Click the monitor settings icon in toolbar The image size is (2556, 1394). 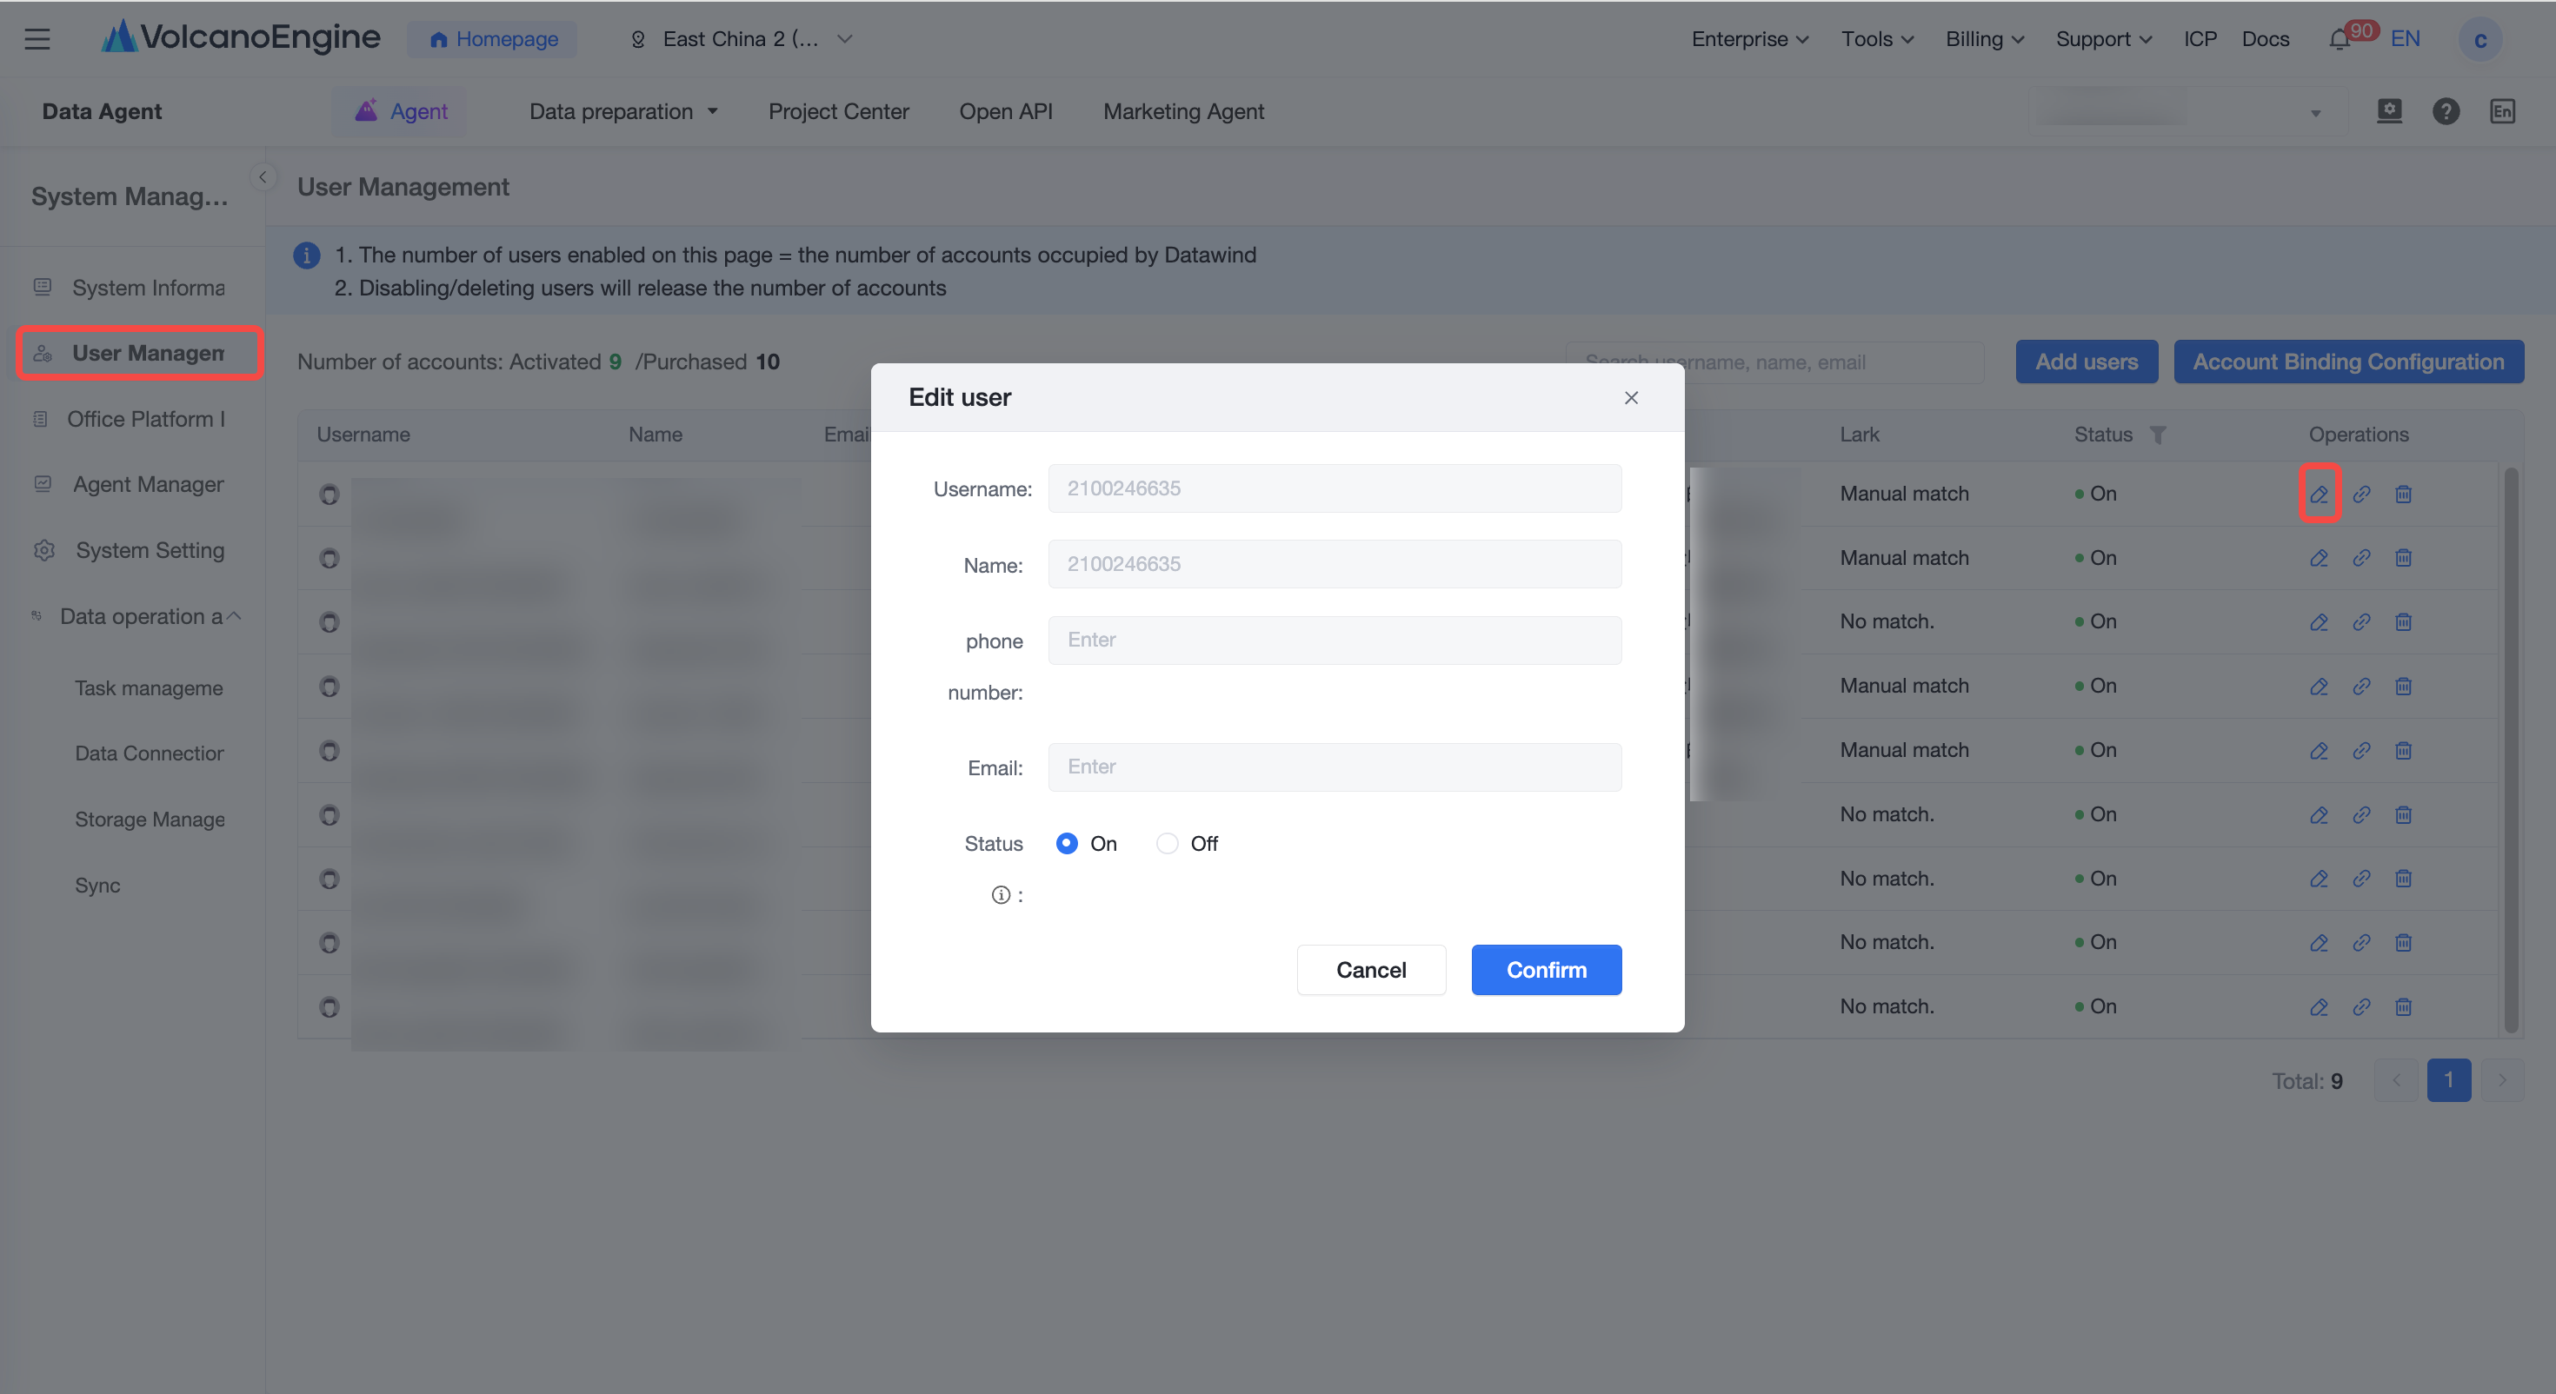click(2389, 111)
